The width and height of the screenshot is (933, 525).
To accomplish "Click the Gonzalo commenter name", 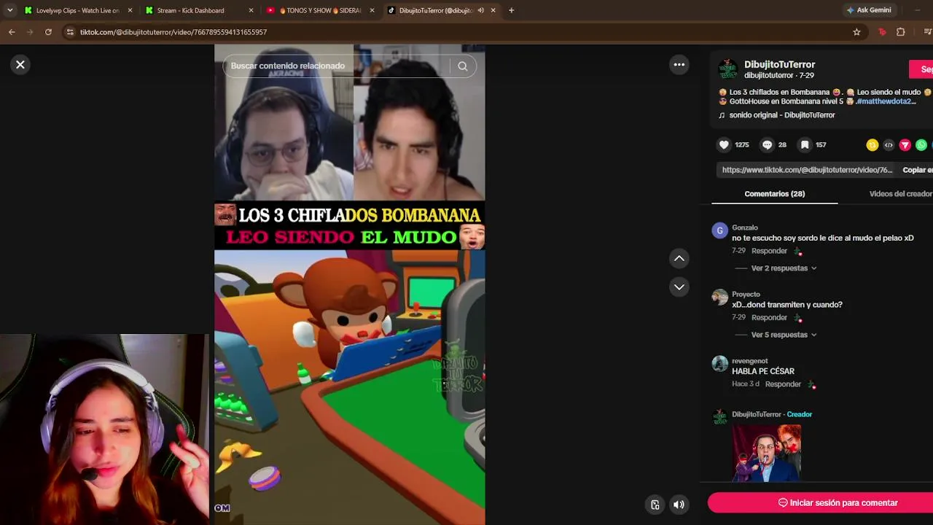I will click(x=745, y=227).
